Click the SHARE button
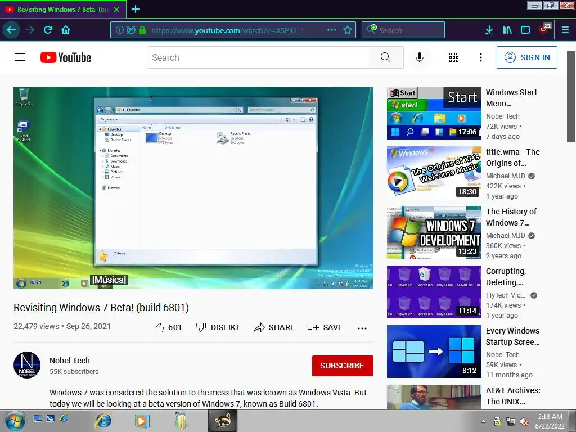The image size is (576, 432). tap(274, 327)
